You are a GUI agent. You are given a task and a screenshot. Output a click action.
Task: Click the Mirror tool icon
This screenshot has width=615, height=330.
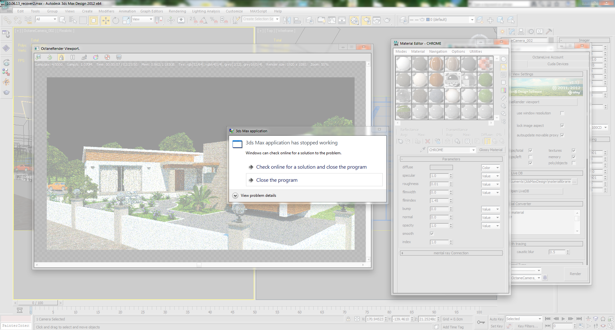pyautogui.click(x=287, y=20)
